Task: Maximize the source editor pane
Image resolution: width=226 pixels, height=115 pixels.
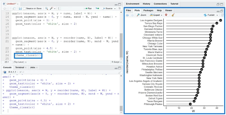Action: pos(119,4)
